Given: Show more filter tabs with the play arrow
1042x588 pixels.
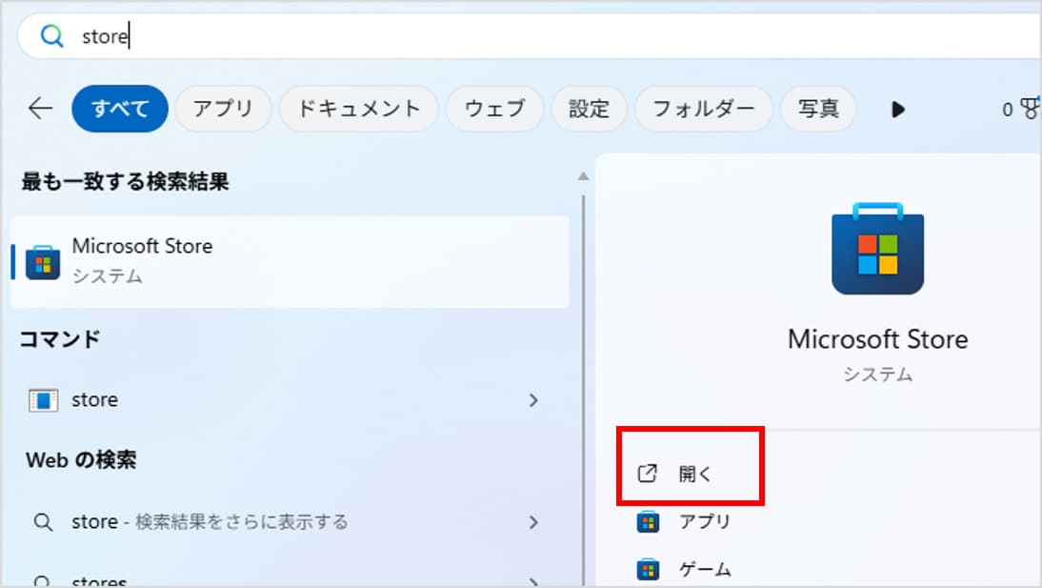Looking at the screenshot, I should 897,110.
